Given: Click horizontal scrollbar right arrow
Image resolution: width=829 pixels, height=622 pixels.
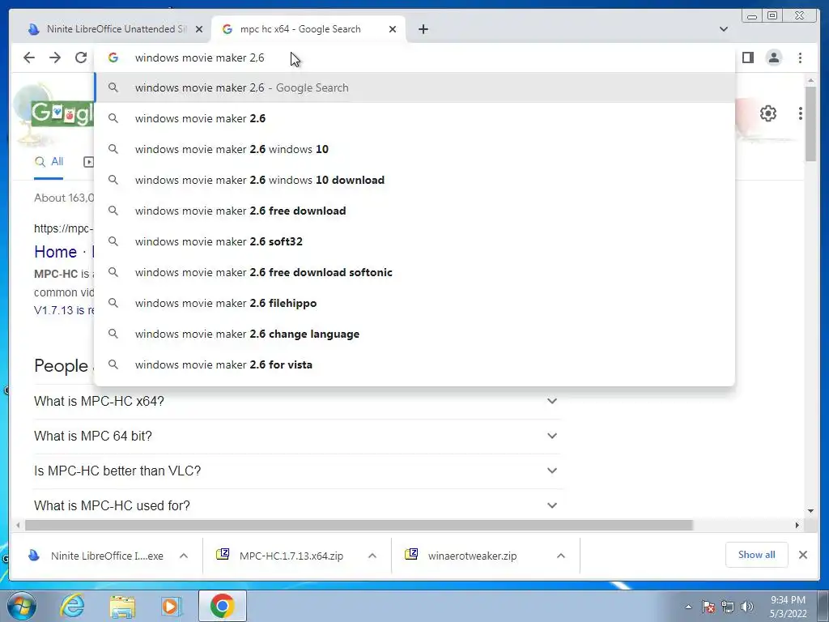Looking at the screenshot, I should [797, 525].
